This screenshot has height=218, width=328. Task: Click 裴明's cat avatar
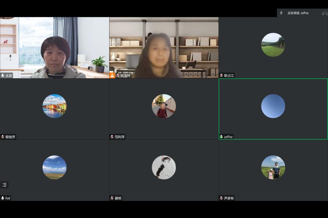164,167
